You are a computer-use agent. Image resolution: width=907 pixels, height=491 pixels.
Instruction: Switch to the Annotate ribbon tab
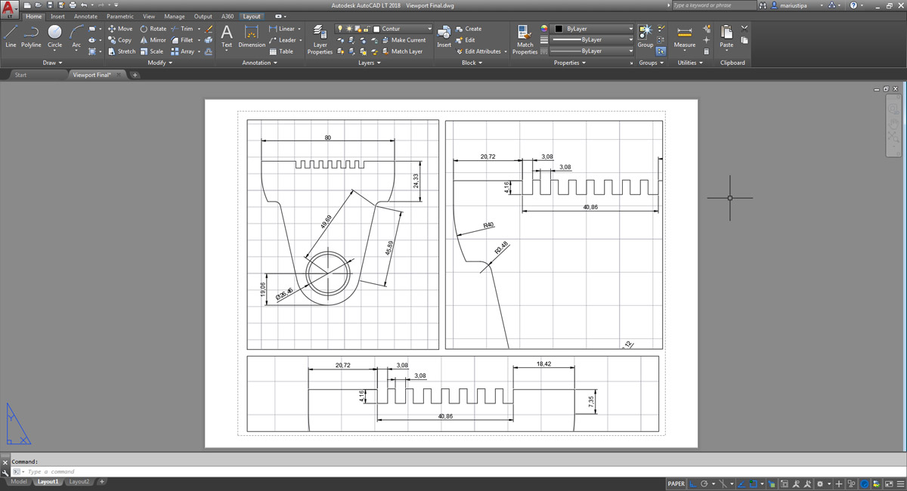click(85, 16)
